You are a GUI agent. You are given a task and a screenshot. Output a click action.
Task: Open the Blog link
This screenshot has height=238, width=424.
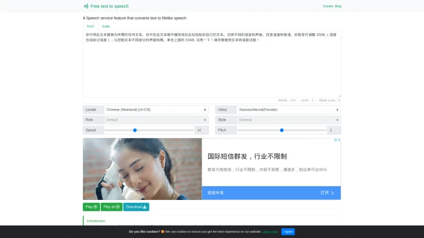click(x=338, y=6)
